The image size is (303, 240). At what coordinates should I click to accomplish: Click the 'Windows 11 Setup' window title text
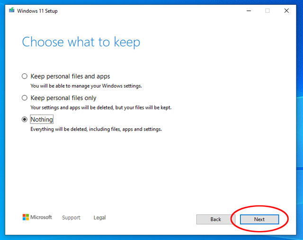pyautogui.click(x=37, y=11)
